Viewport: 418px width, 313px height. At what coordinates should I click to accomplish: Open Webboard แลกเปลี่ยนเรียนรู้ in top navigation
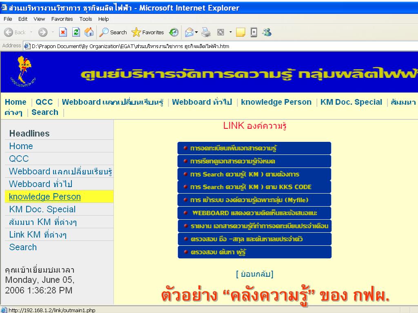(x=113, y=102)
